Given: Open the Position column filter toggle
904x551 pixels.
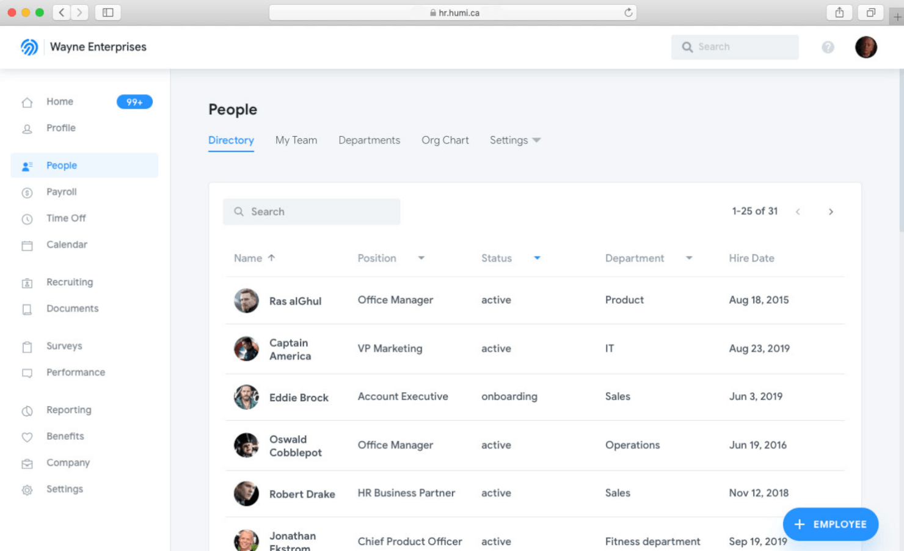Looking at the screenshot, I should (x=421, y=258).
